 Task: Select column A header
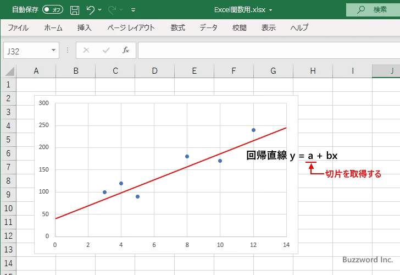point(36,71)
